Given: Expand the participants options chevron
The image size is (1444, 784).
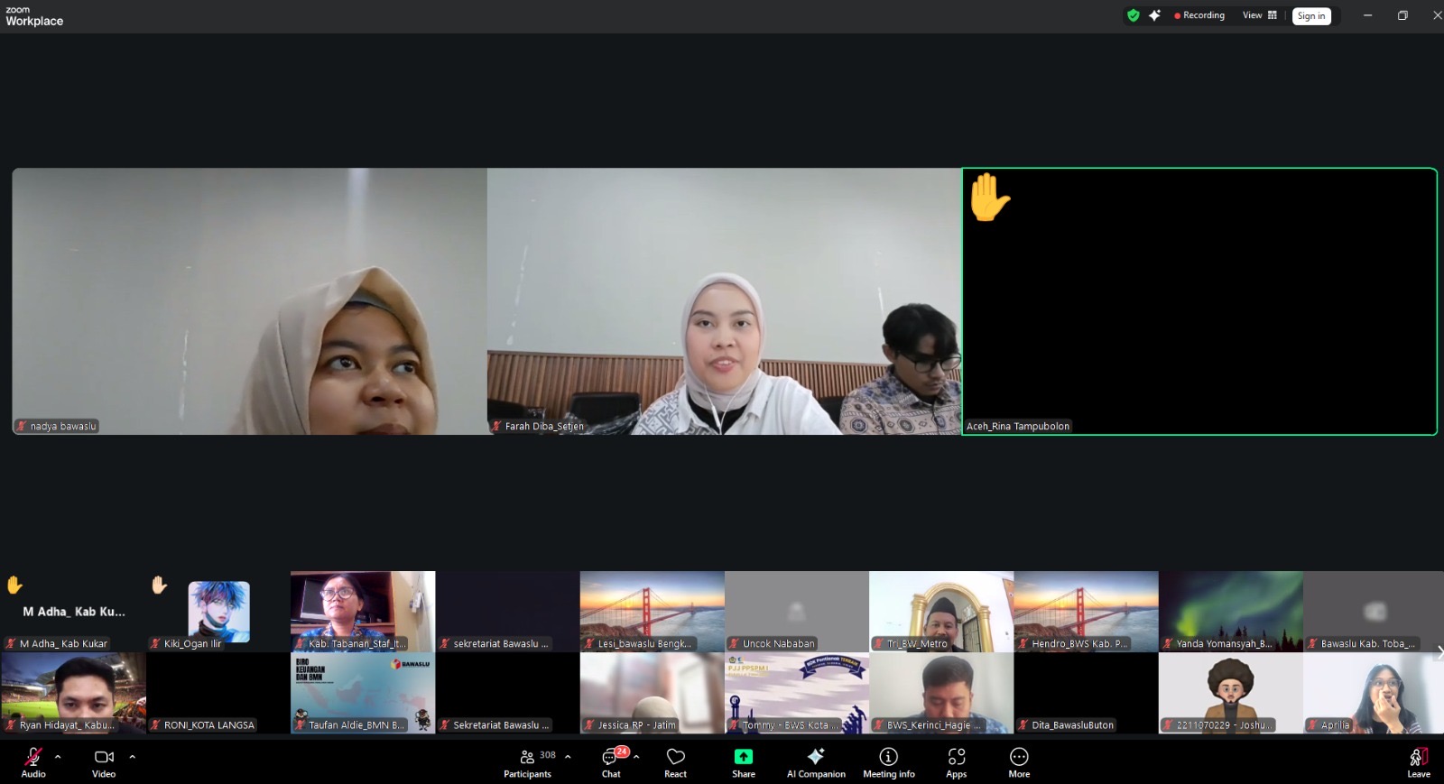Looking at the screenshot, I should (568, 757).
